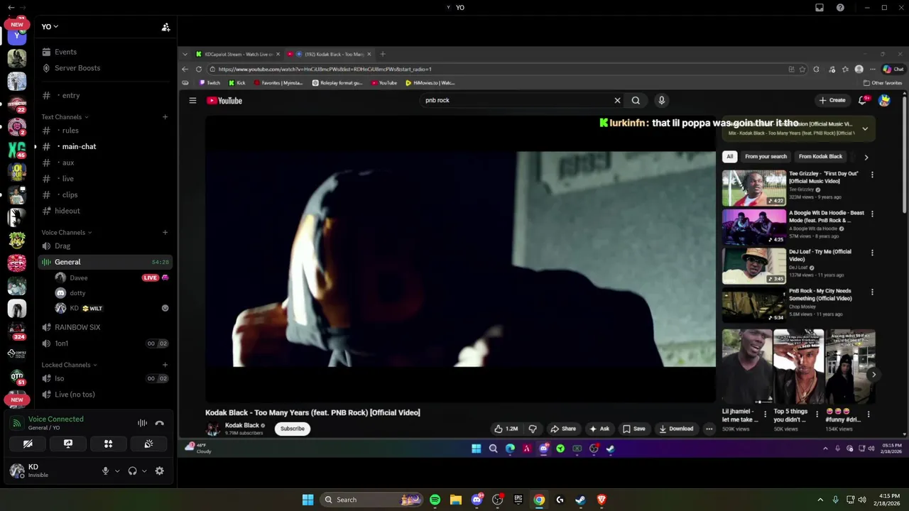
Task: Click the Windows Start button
Action: pyautogui.click(x=307, y=500)
